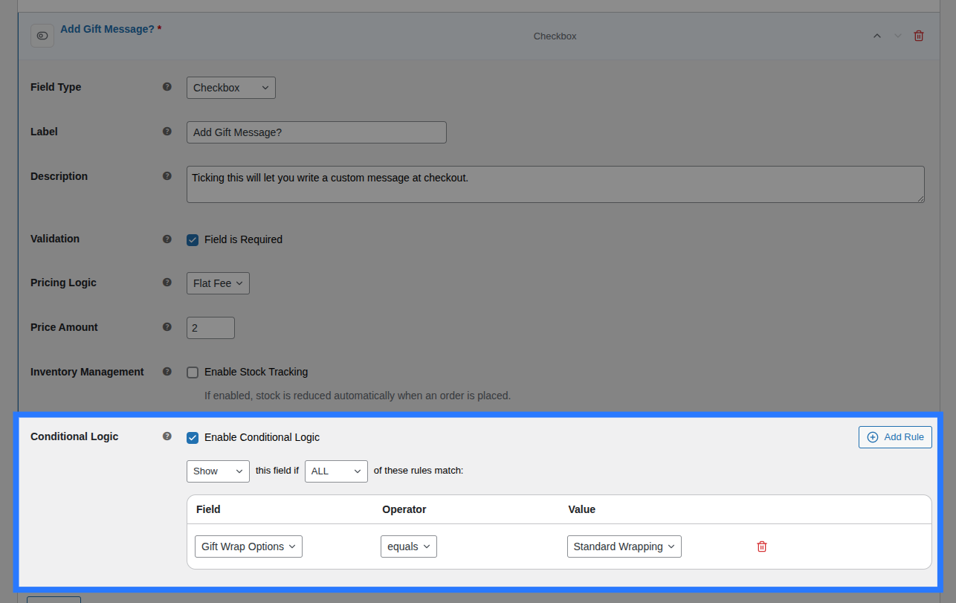Screen dimensions: 956x603
Task: Show help for Validation
Action: click(167, 239)
